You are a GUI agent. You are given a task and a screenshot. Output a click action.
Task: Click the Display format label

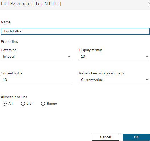(91, 50)
